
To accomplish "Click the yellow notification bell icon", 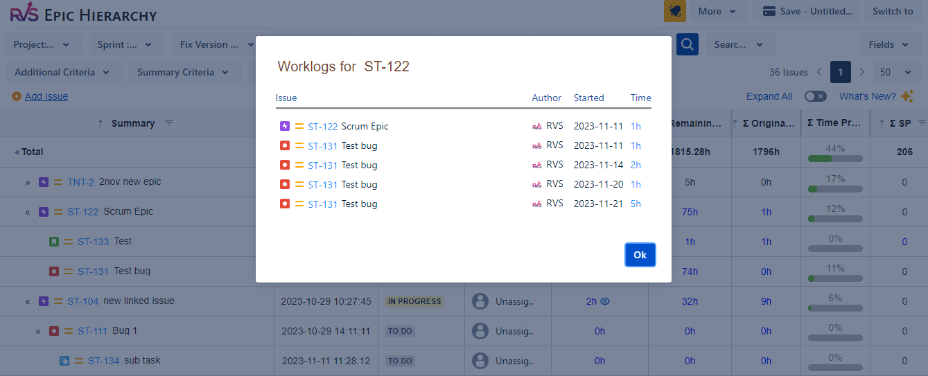I will coord(674,11).
